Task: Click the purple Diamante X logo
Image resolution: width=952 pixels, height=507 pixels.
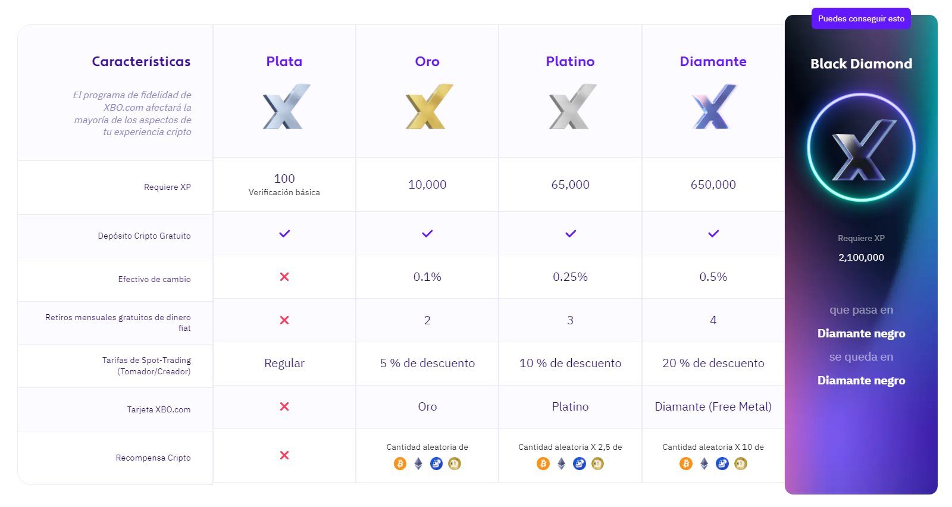Action: [x=715, y=107]
